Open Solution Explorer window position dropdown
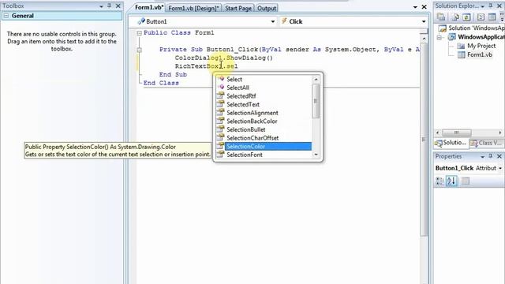The image size is (505, 284). [x=482, y=6]
